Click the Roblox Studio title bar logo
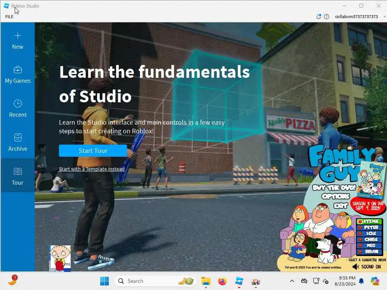387x290 pixels. click(x=6, y=6)
